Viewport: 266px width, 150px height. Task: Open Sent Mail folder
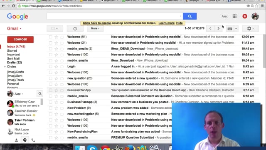[x=13, y=59]
